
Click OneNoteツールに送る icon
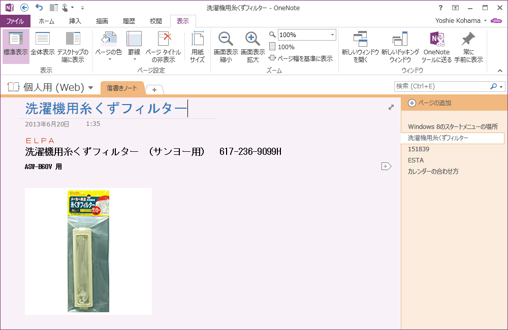436,46
